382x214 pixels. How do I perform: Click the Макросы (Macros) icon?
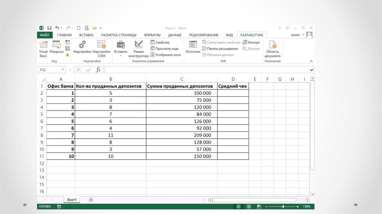click(x=56, y=48)
